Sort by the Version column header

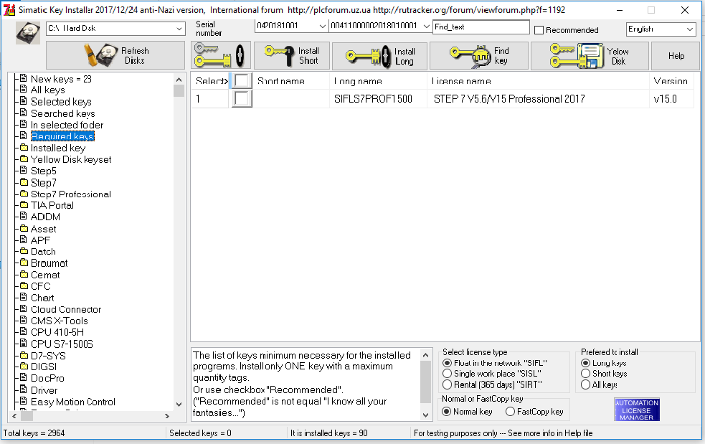click(x=672, y=81)
